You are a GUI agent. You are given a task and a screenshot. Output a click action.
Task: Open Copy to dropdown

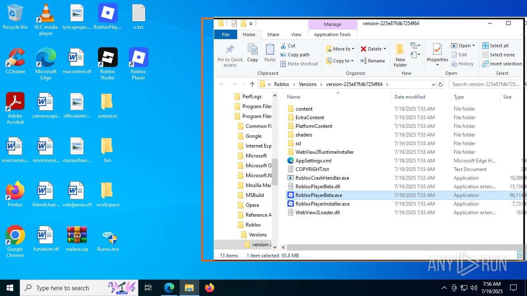pos(340,61)
